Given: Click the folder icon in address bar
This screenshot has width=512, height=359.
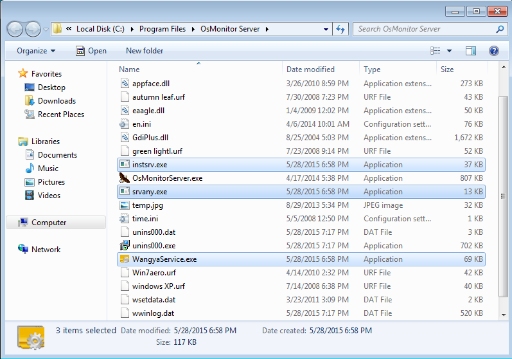Looking at the screenshot, I should pos(57,29).
